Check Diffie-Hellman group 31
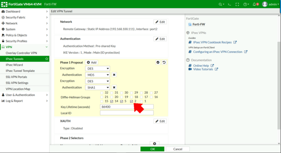281x153 pixels. pyautogui.click(x=112, y=93)
